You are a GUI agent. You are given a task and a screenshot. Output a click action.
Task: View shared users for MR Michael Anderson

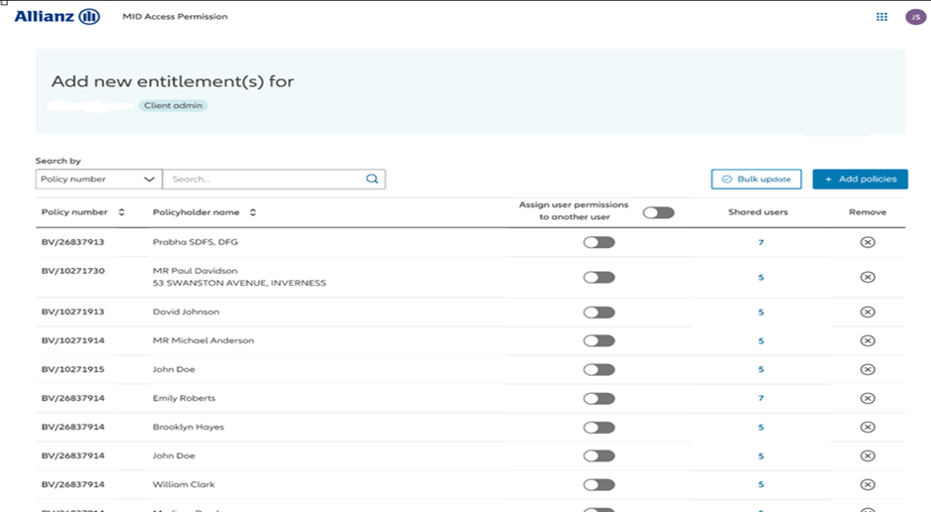pyautogui.click(x=760, y=341)
